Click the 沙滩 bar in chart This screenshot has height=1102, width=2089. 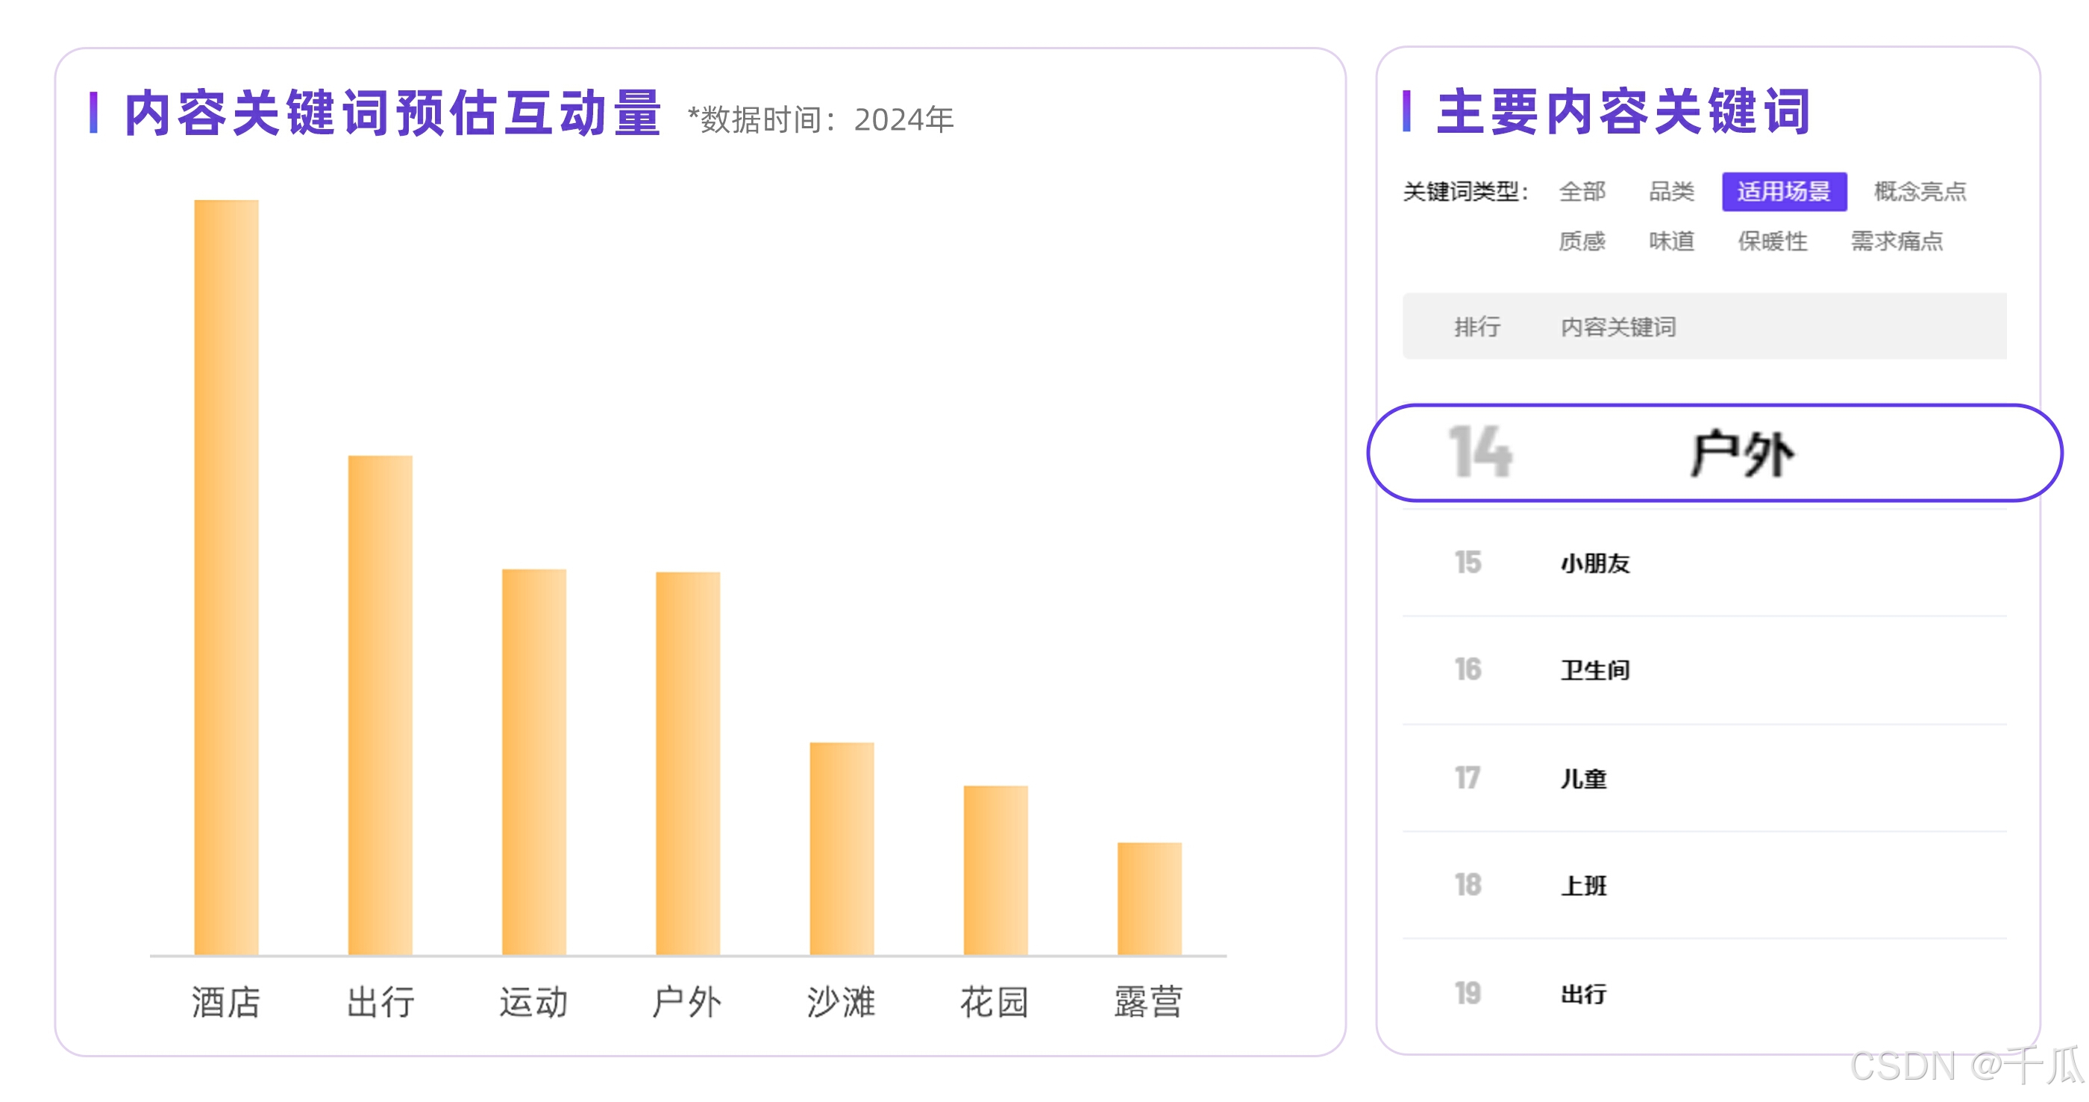[x=842, y=848]
